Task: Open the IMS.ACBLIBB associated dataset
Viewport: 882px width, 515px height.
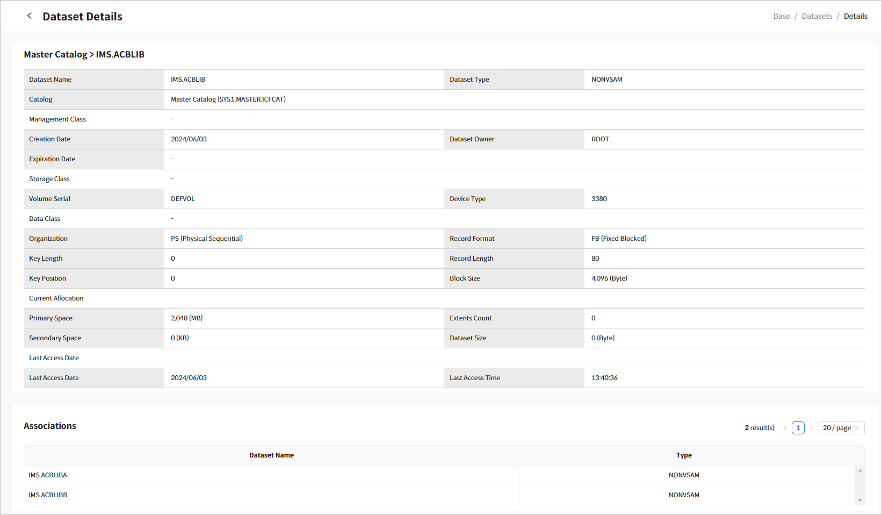Action: coord(48,495)
